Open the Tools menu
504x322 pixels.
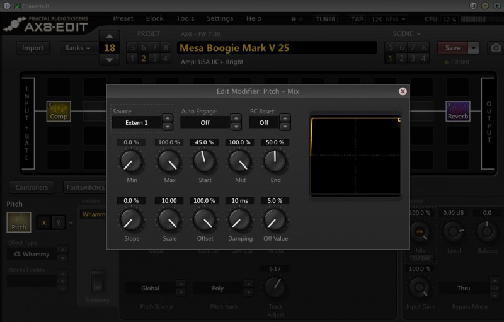point(185,19)
